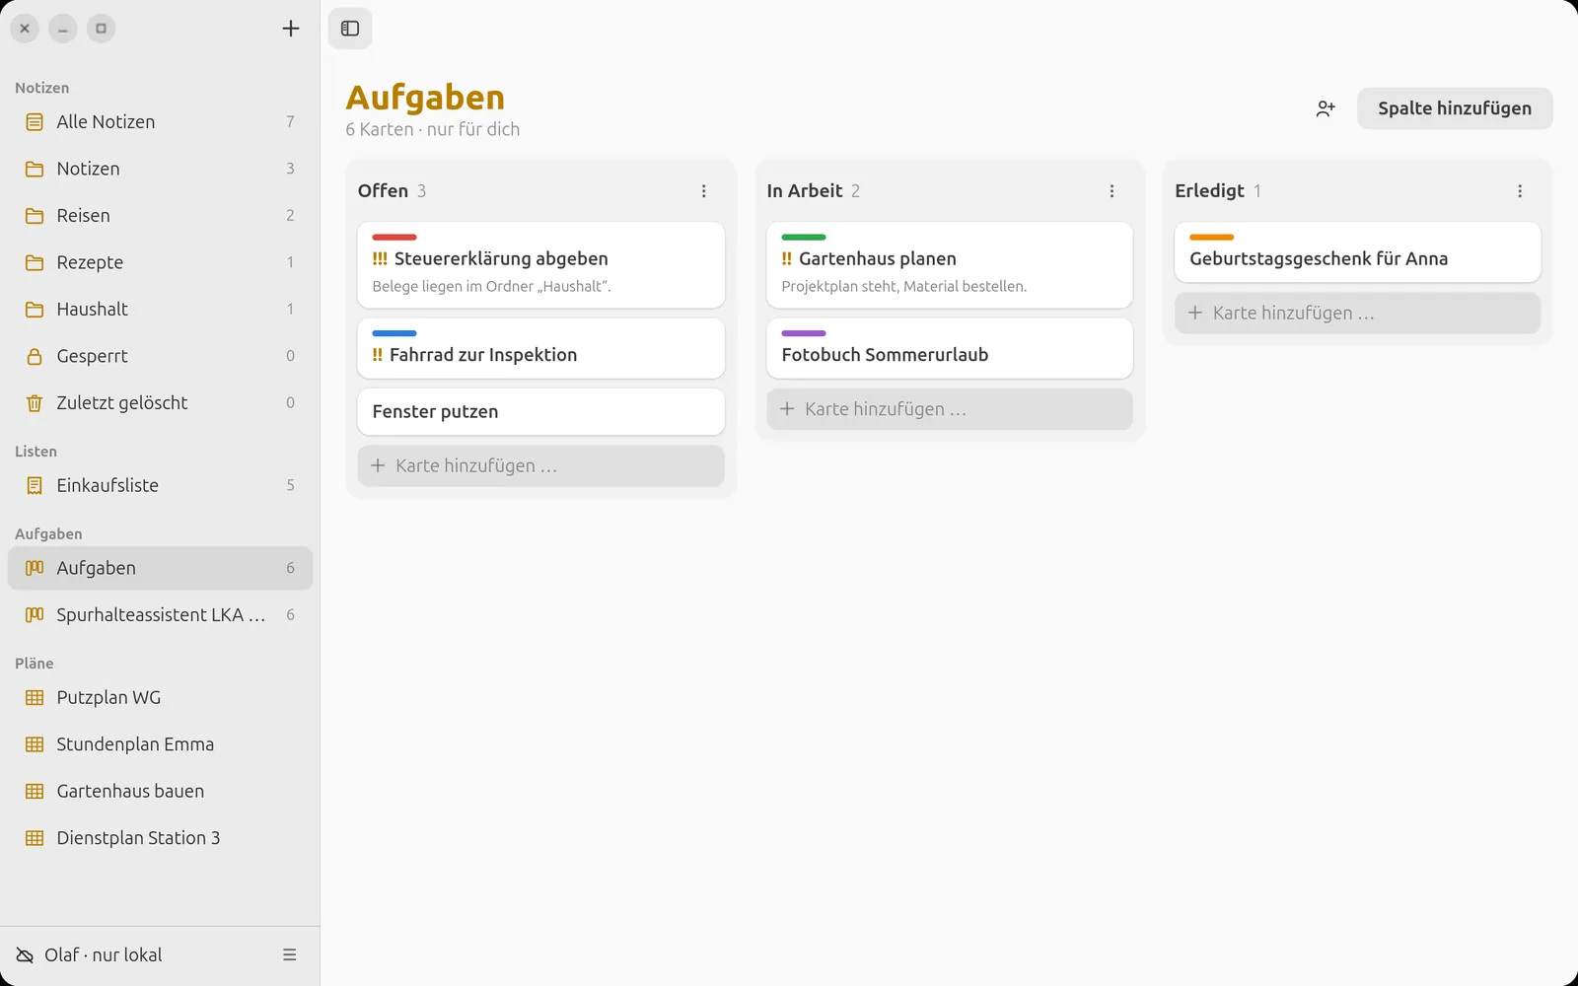Toggle the sidebar panel icon
The height and width of the screenshot is (986, 1578).
coord(350,29)
